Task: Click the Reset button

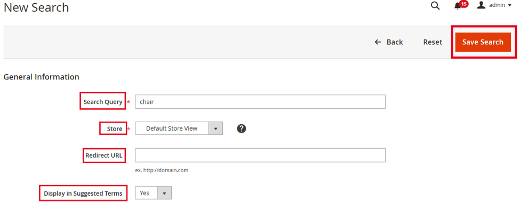Action: [433, 42]
